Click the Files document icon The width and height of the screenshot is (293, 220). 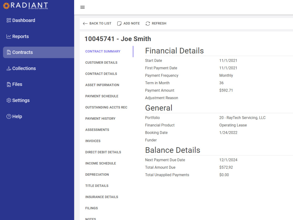click(9, 84)
